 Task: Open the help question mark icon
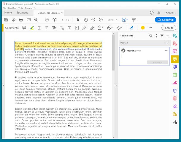152,13
